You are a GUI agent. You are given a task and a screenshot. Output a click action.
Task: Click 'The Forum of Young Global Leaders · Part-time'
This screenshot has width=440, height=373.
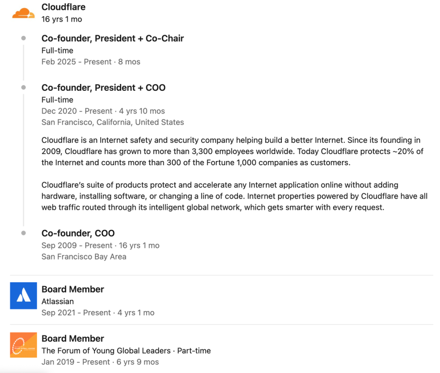126,351
